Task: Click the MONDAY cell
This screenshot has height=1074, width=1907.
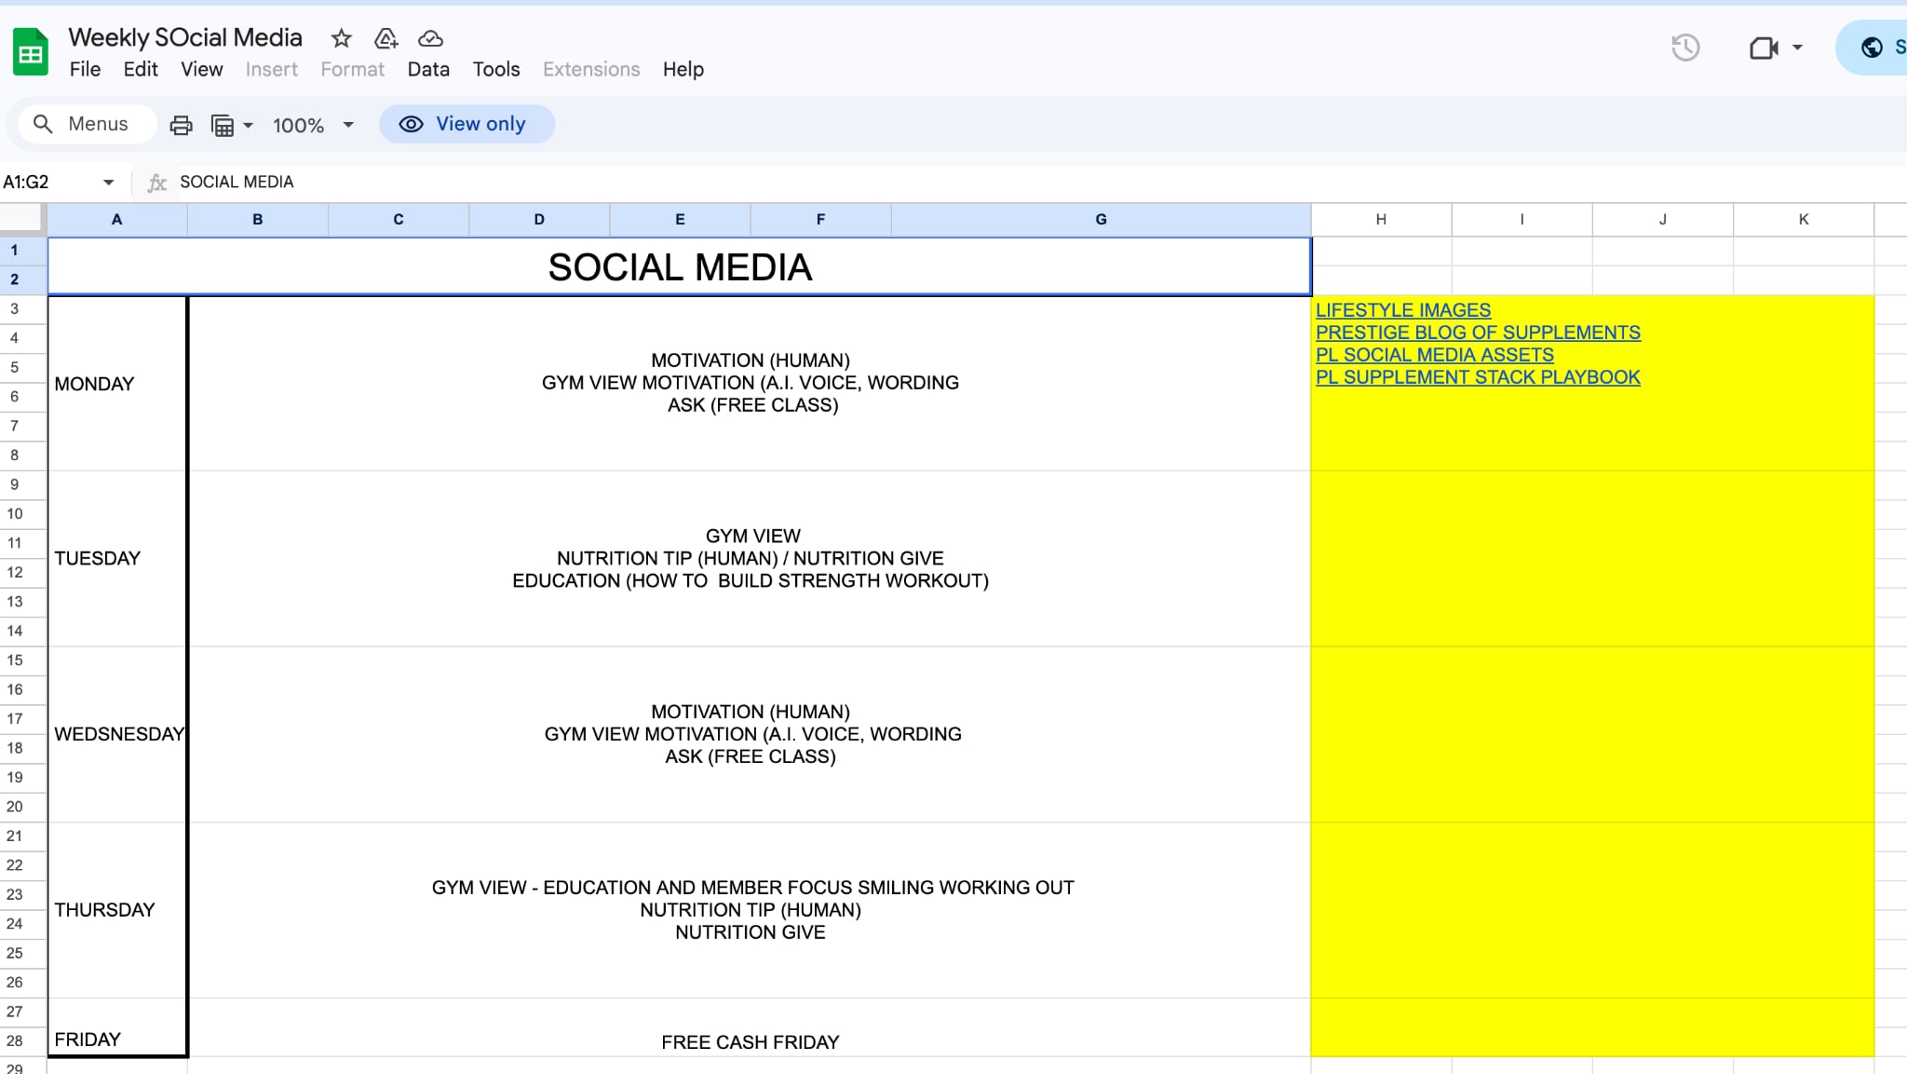Action: click(117, 384)
